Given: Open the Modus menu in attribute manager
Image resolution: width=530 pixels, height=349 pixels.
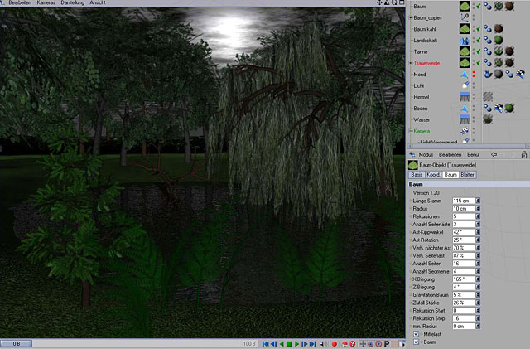Looking at the screenshot, I should pos(426,154).
